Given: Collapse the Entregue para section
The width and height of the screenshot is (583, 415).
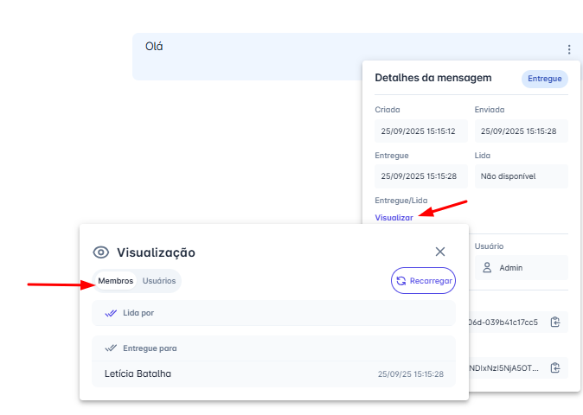Looking at the screenshot, I should tap(273, 348).
